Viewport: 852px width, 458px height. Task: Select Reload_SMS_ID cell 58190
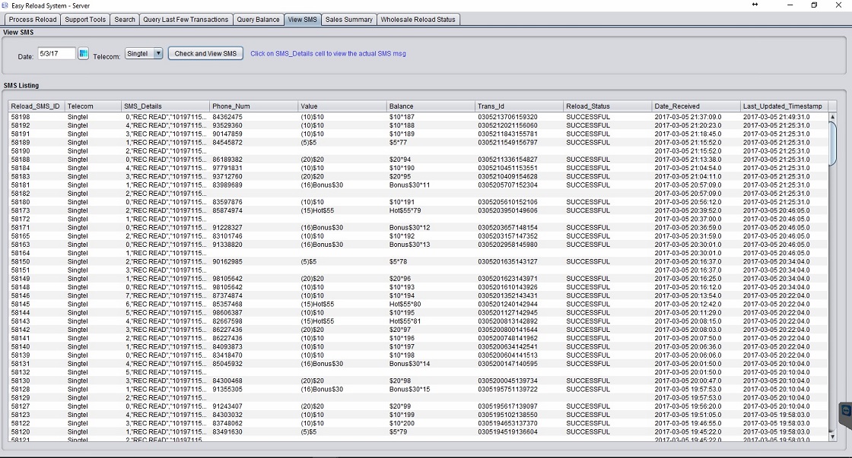pos(37,151)
